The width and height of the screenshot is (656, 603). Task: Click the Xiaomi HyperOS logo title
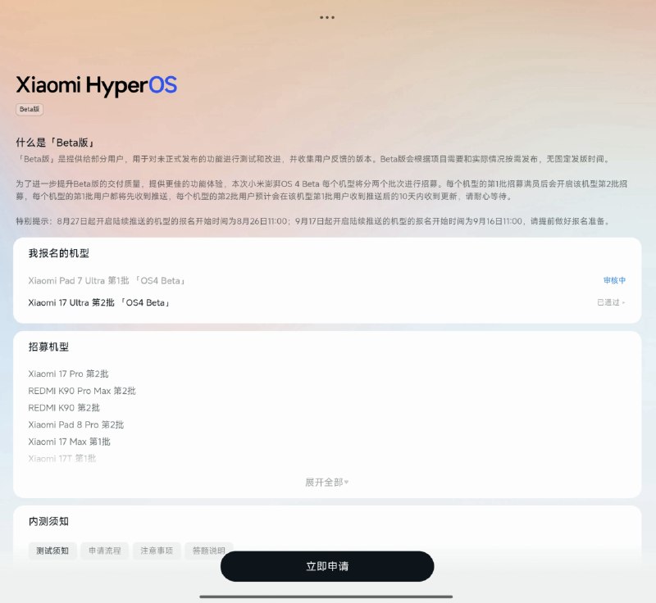(96, 85)
